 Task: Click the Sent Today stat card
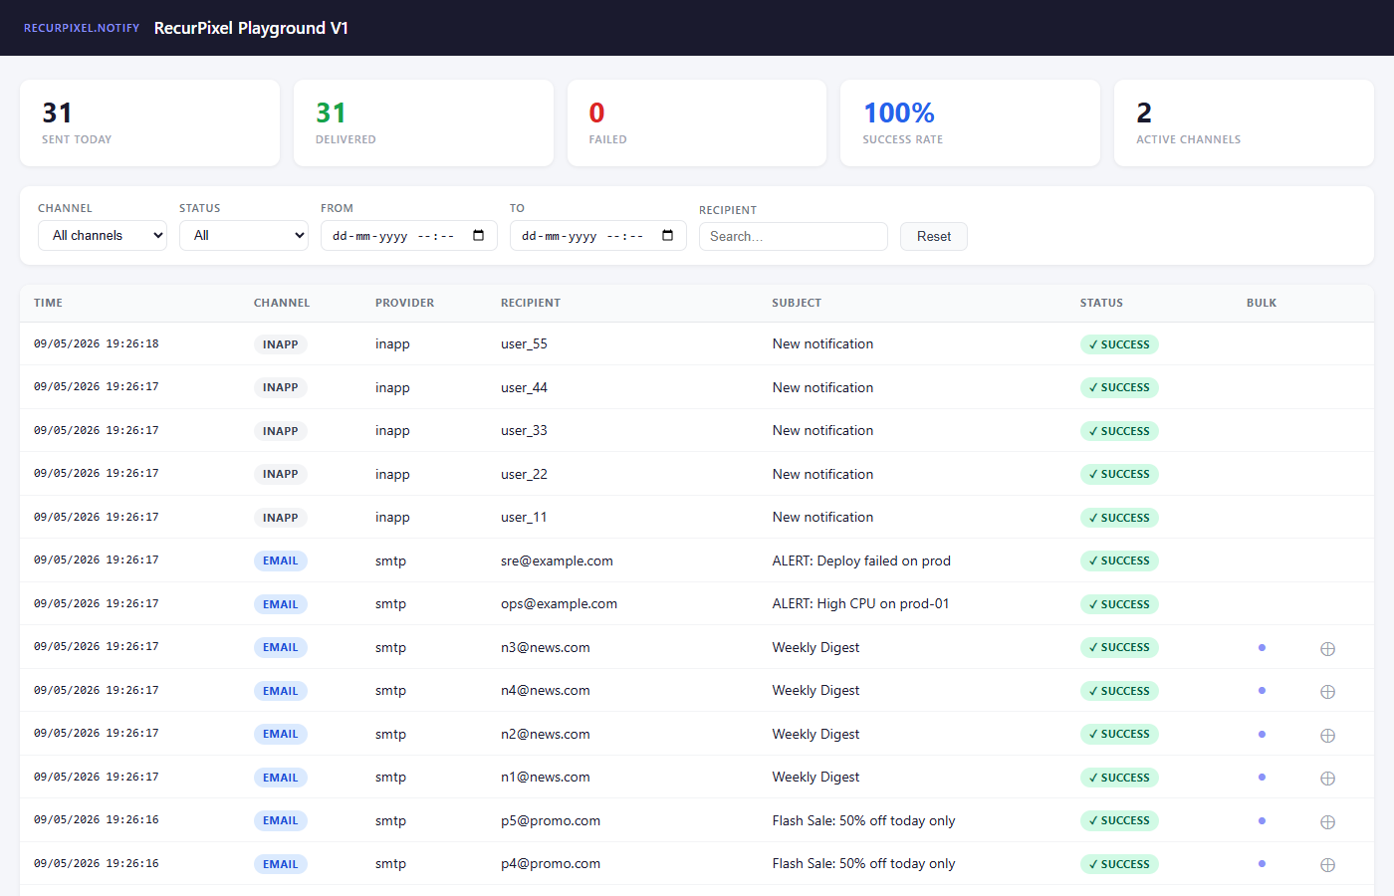coord(149,123)
